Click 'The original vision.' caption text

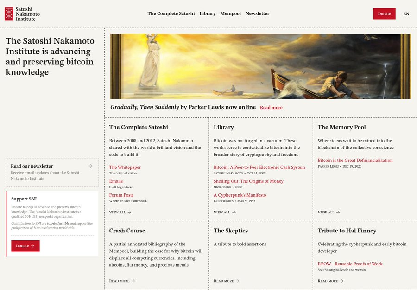click(123, 173)
